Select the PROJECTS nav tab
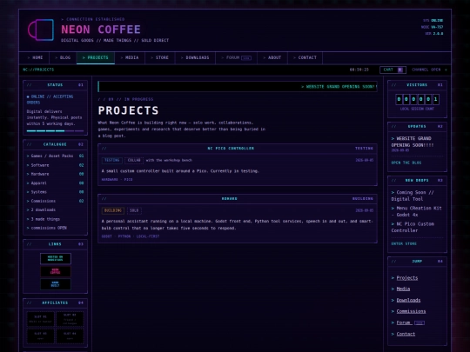The width and height of the screenshot is (470, 352). coord(96,57)
